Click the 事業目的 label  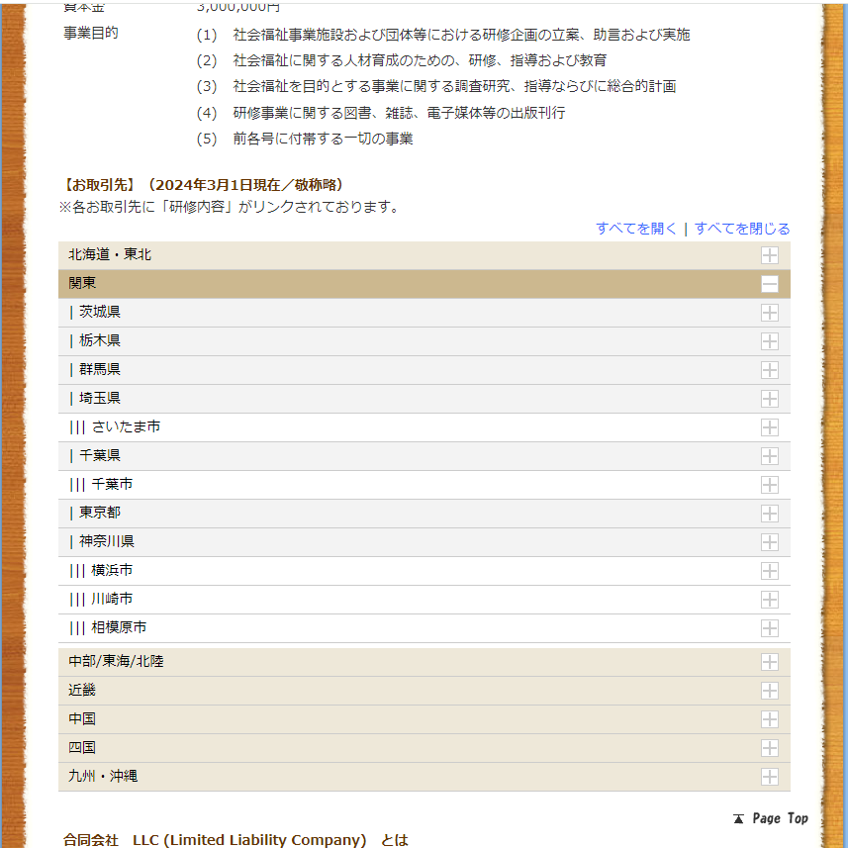91,33
